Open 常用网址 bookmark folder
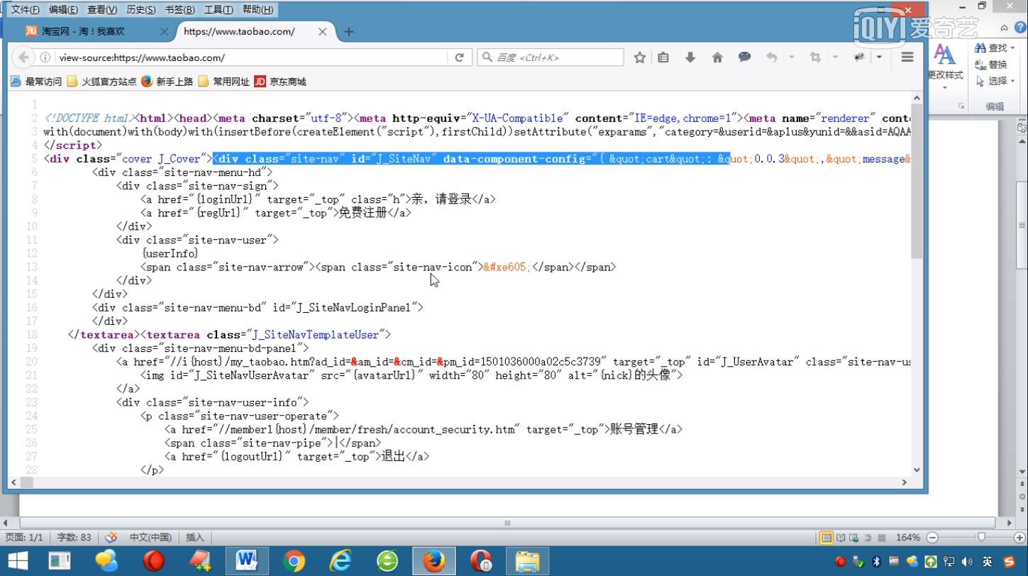 223,82
